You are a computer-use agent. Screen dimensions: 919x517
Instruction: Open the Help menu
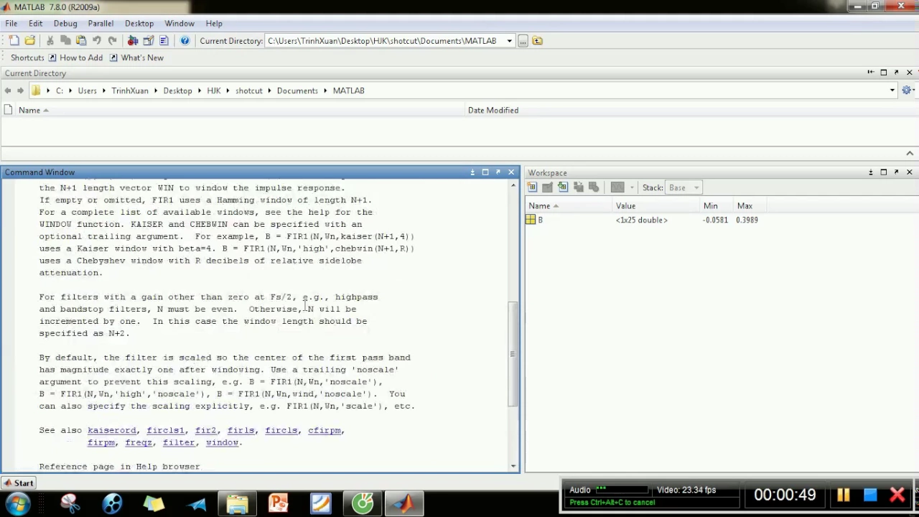[214, 23]
